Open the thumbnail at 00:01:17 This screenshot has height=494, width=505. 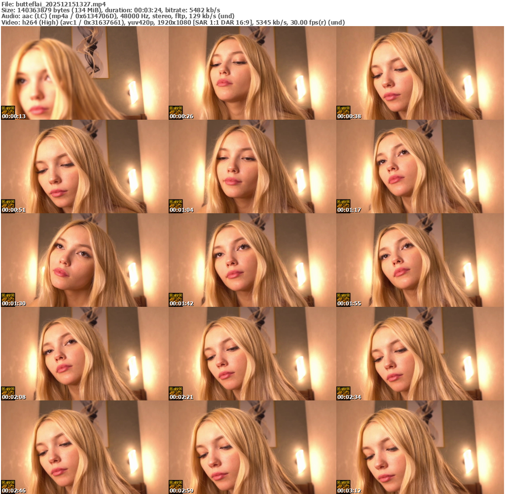click(420, 166)
